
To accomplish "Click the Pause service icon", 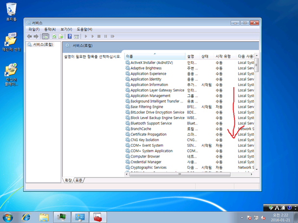I will tap(106, 36).
